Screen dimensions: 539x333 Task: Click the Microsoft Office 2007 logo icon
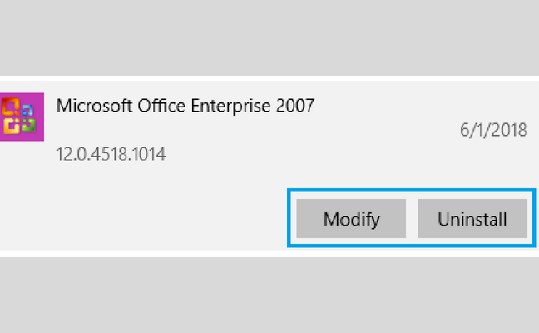point(22,117)
